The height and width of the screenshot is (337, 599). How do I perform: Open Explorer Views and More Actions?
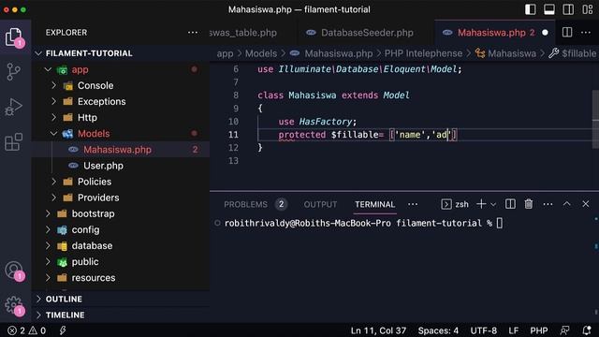[193, 33]
